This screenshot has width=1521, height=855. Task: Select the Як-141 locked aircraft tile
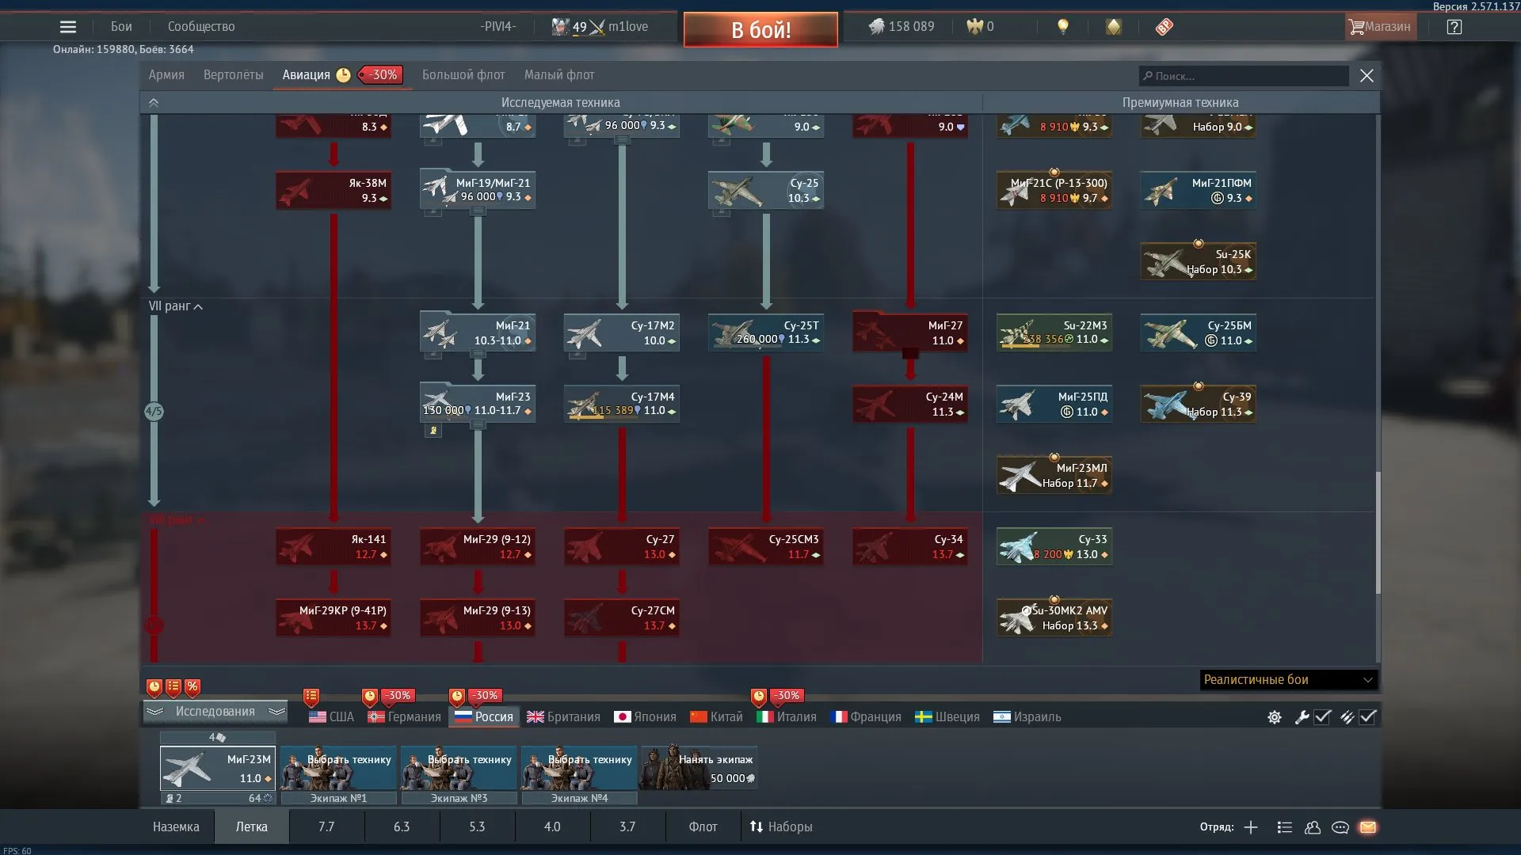[x=334, y=546]
